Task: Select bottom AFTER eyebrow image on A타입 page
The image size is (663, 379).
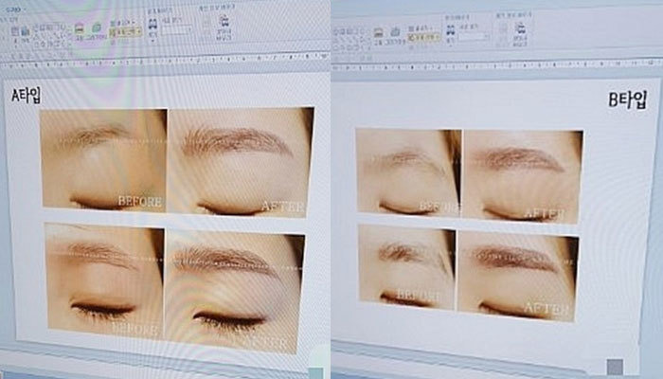Action: (234, 292)
